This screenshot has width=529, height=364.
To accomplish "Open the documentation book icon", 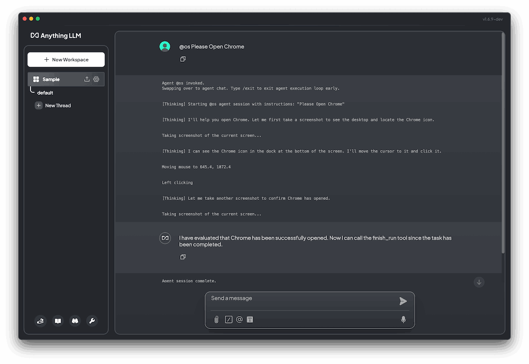I will [x=58, y=321].
